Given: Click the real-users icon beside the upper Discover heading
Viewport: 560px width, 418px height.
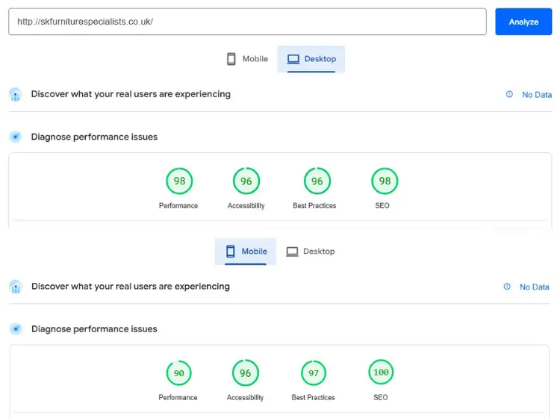Looking at the screenshot, I should click(16, 95).
